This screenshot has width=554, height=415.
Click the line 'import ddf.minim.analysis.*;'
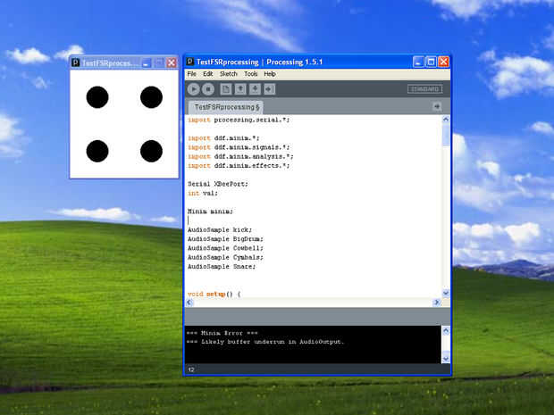point(240,157)
